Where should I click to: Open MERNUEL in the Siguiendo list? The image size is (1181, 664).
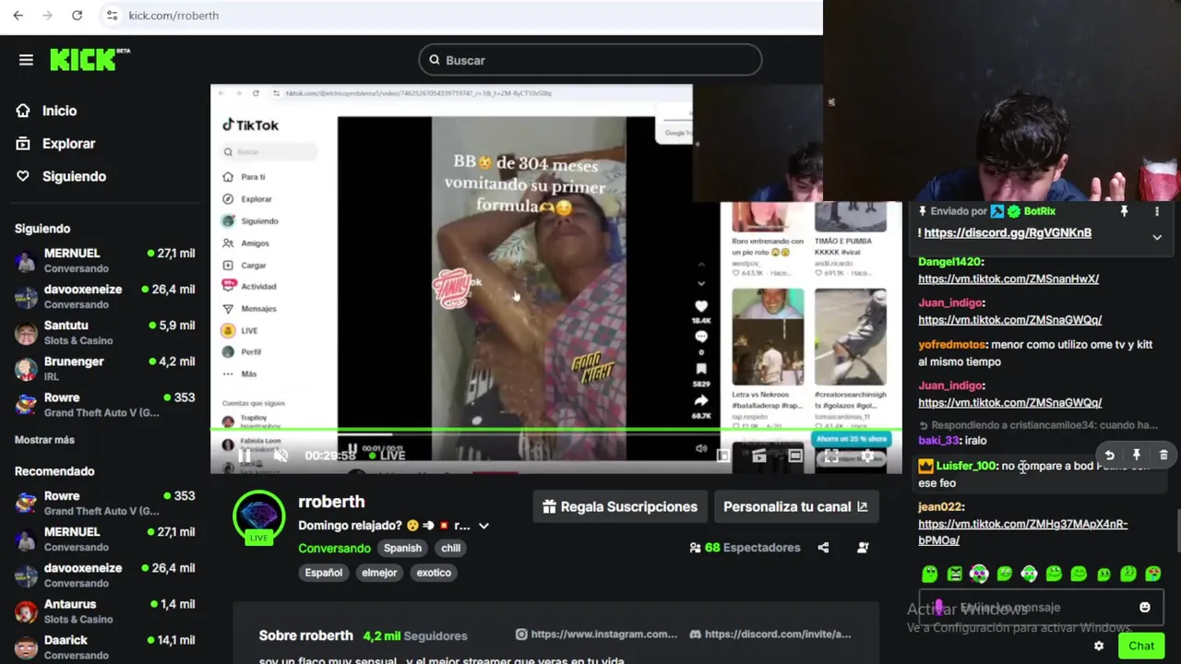tap(104, 260)
